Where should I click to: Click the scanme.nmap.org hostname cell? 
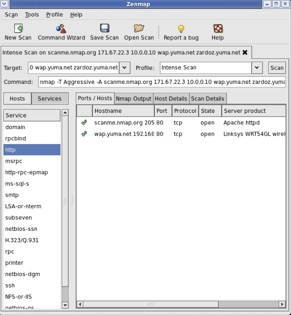pos(124,123)
